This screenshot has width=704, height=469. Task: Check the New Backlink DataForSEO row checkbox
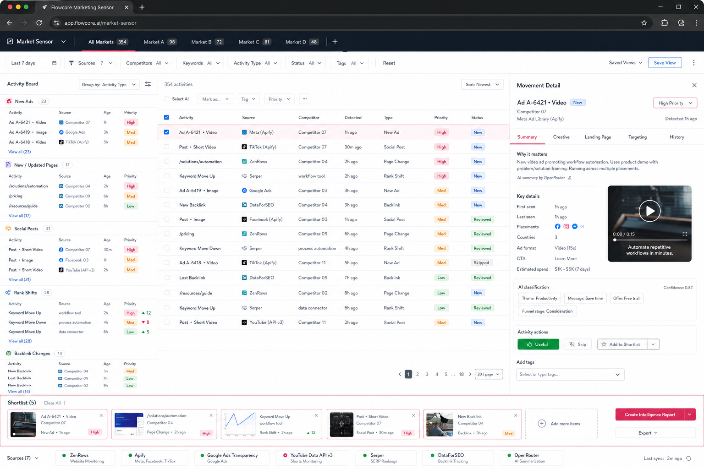click(166, 205)
